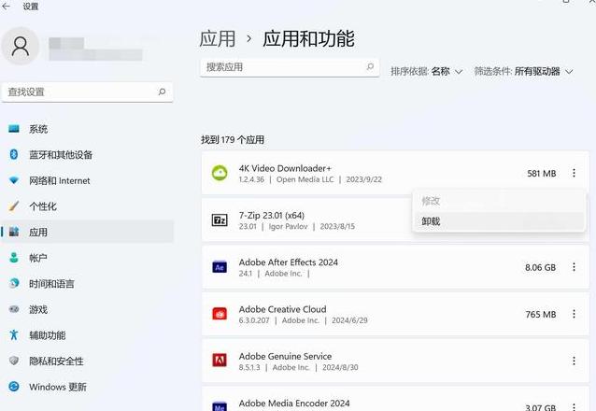Open 隐私和安全性 settings
Viewport: 596px width, 411px height.
pyautogui.click(x=87, y=361)
